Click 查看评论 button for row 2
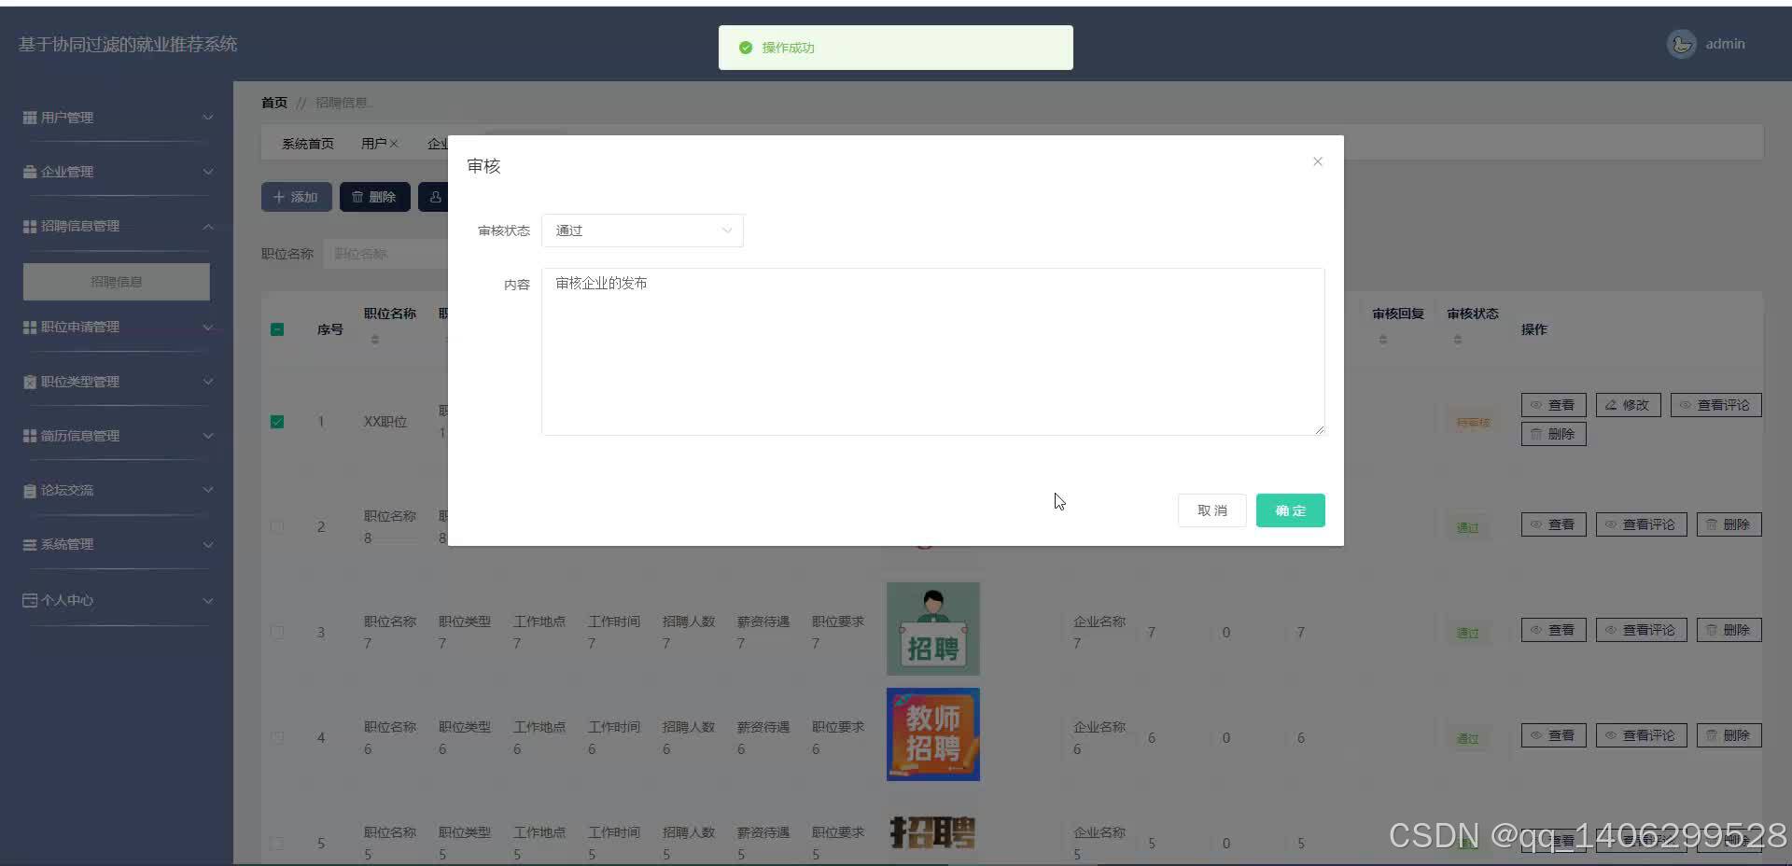The width and height of the screenshot is (1792, 866). tap(1641, 524)
